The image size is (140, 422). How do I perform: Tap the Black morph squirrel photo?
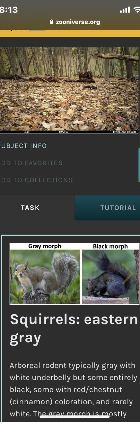(x=110, y=277)
